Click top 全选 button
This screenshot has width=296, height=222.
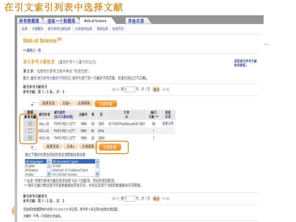(66, 103)
